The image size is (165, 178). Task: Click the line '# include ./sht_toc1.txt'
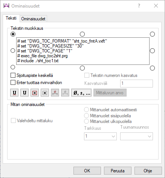(38, 61)
